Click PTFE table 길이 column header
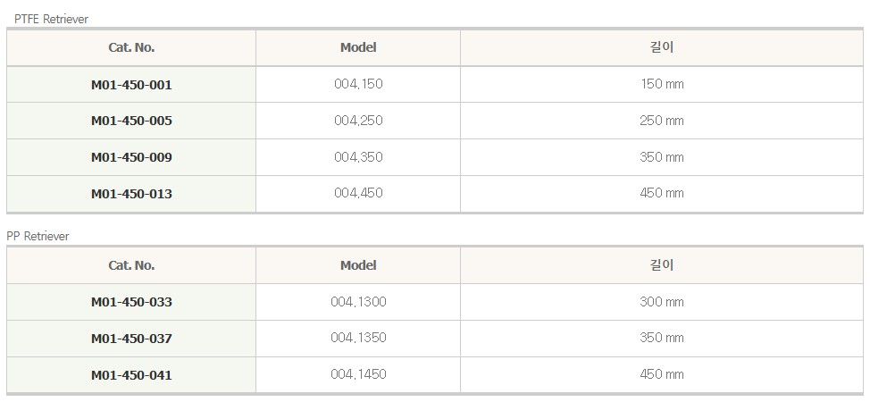Viewport: 870px width, 402px height. pos(661,47)
